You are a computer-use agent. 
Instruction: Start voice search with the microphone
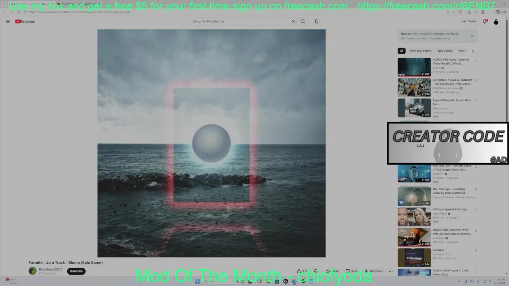[x=316, y=21]
